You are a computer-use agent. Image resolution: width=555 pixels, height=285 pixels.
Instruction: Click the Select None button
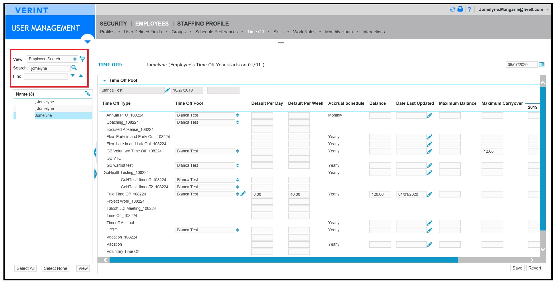pos(55,268)
